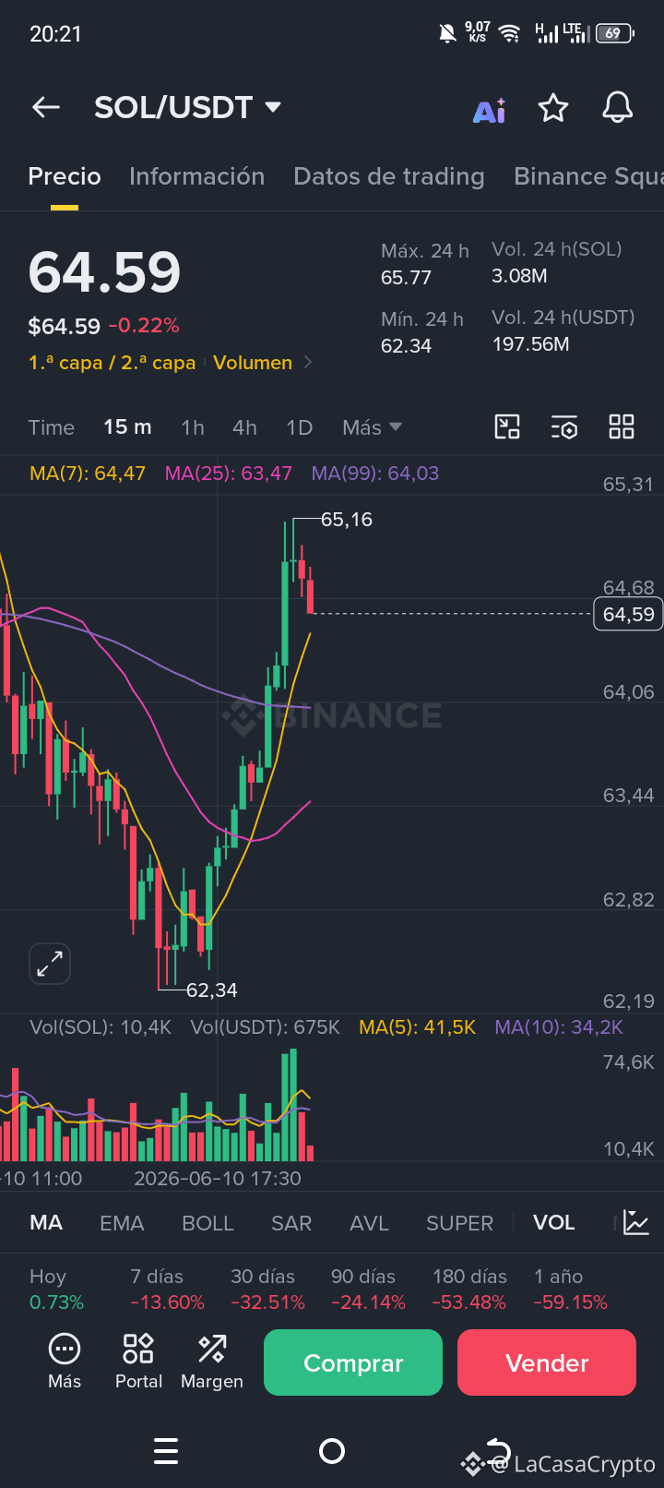Image resolution: width=664 pixels, height=1488 pixels.
Task: Tap the MA(7): 64,47 label
Action: pyautogui.click(x=88, y=474)
